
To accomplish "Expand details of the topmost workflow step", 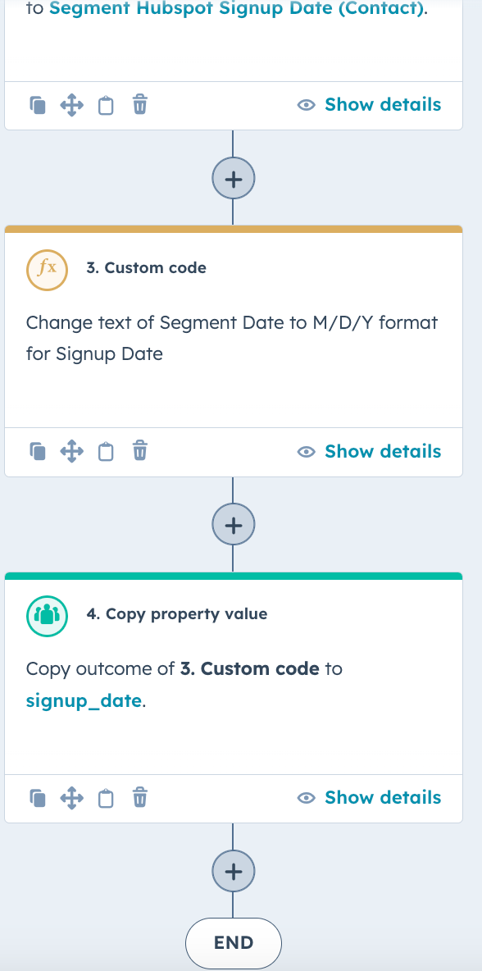I will point(383,105).
